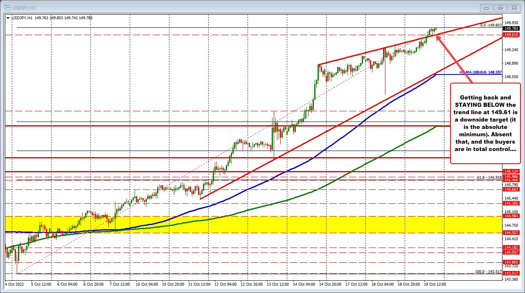Restore down the USDJPY,H1 chart window
The width and height of the screenshot is (525, 293).
(x=500, y=7)
